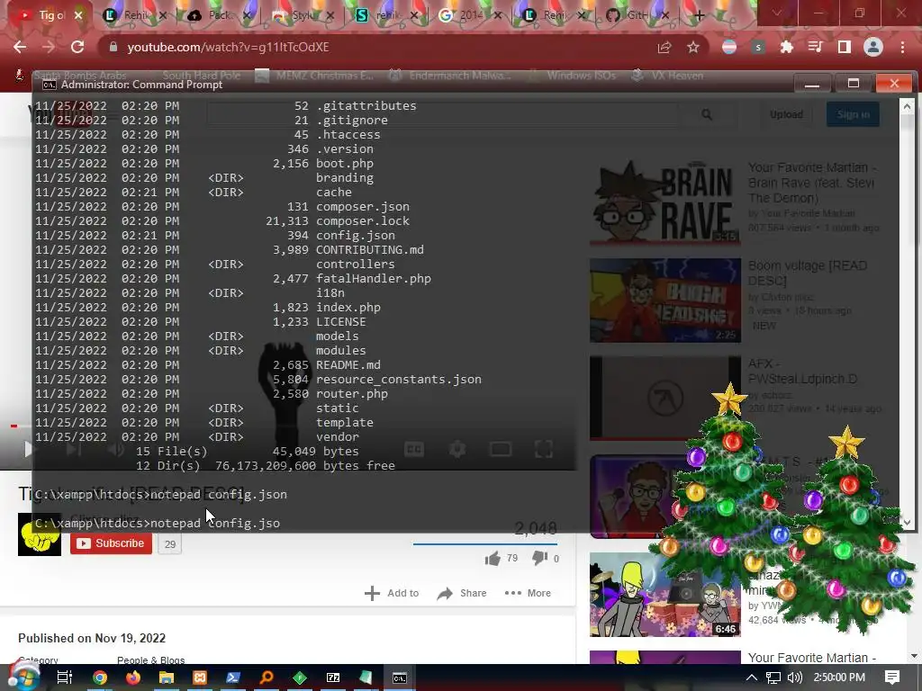Open 'Boom voltage [READ DESC]' video title
922x691 pixels.
pos(807,274)
